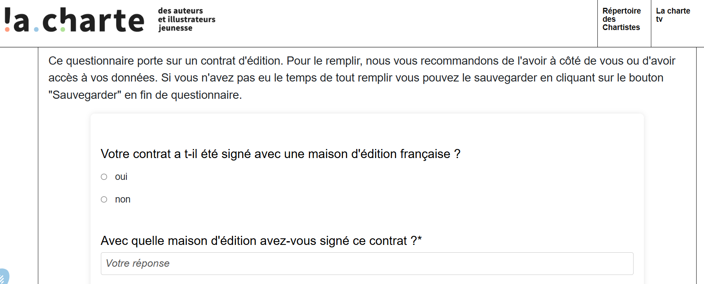Click the "oui" answer label text

[121, 177]
